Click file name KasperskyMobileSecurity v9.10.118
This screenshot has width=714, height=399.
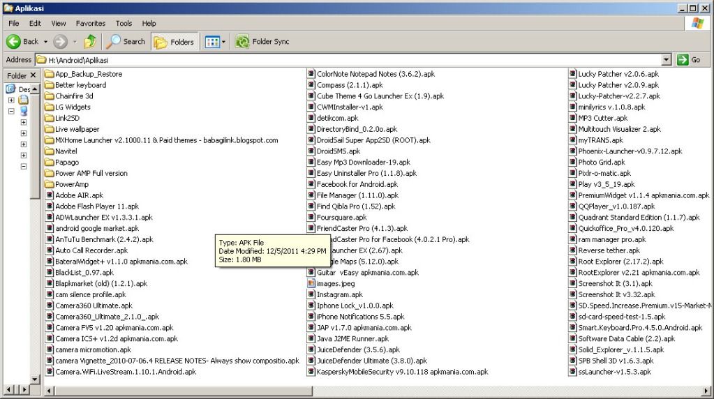pos(402,372)
